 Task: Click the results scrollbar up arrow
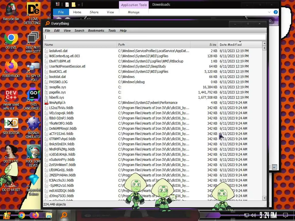point(264,44)
